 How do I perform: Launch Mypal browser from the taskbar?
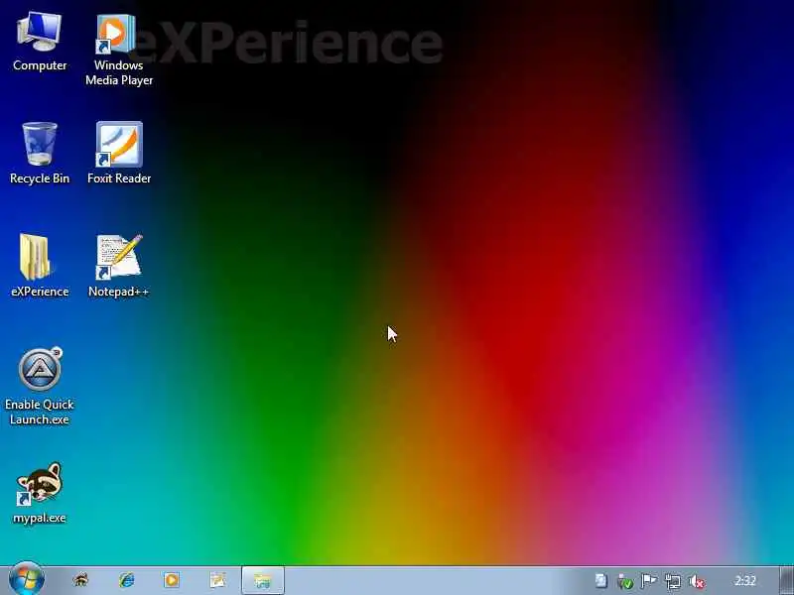[81, 580]
